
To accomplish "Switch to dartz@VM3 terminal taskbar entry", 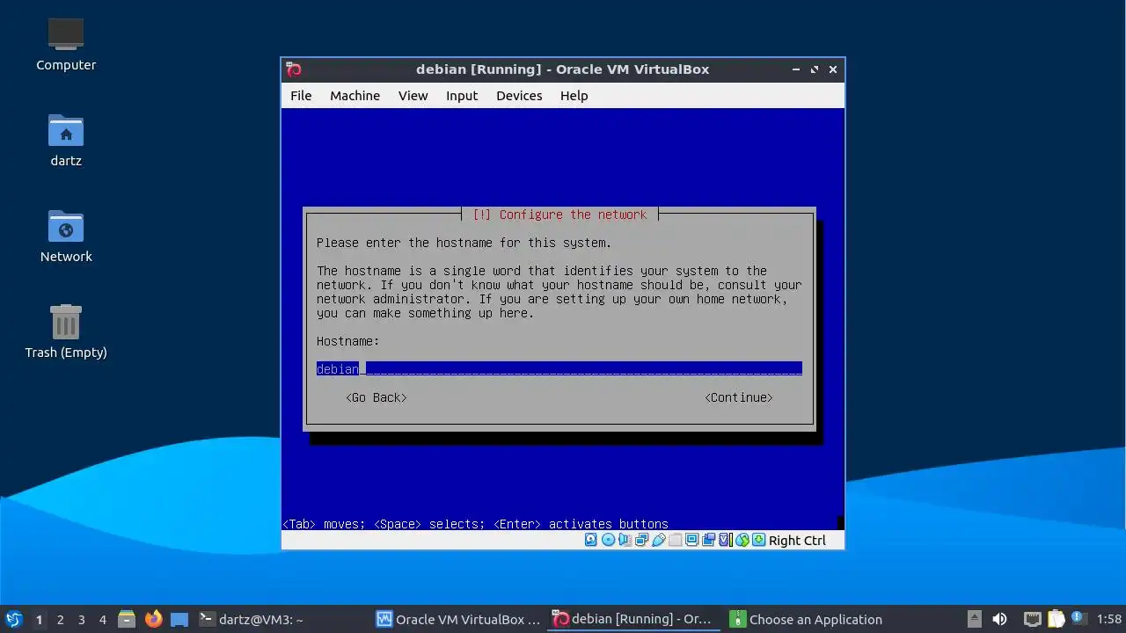I will (281, 619).
